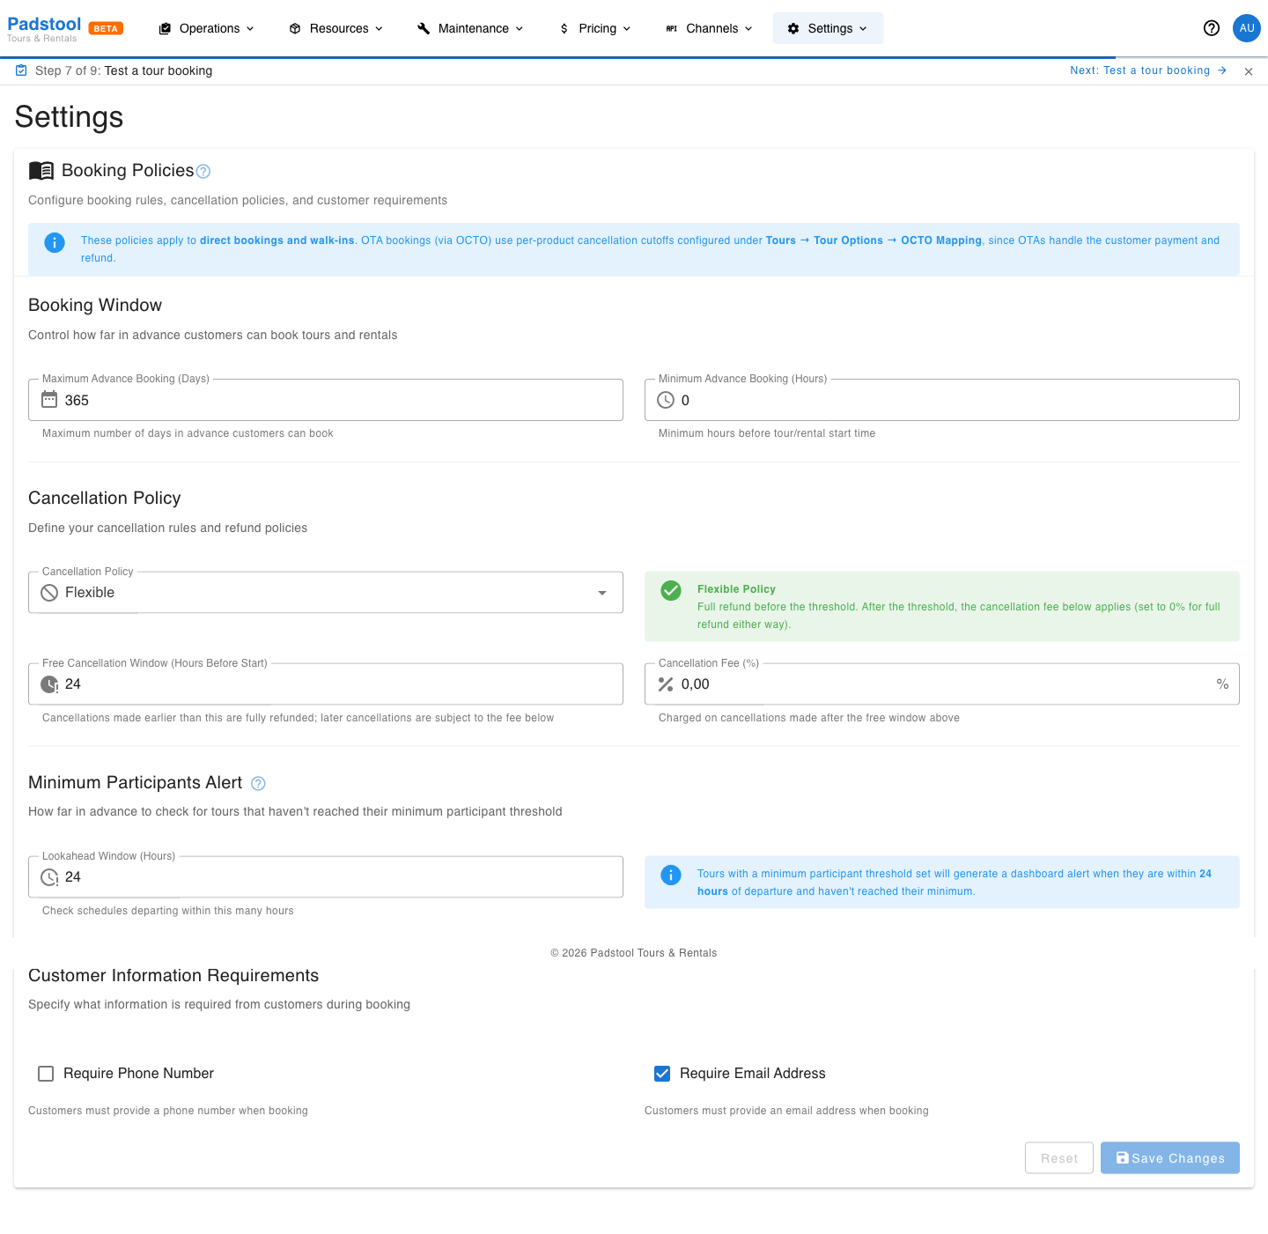Click the clock icon in Free Cancellation Window field

(49, 684)
